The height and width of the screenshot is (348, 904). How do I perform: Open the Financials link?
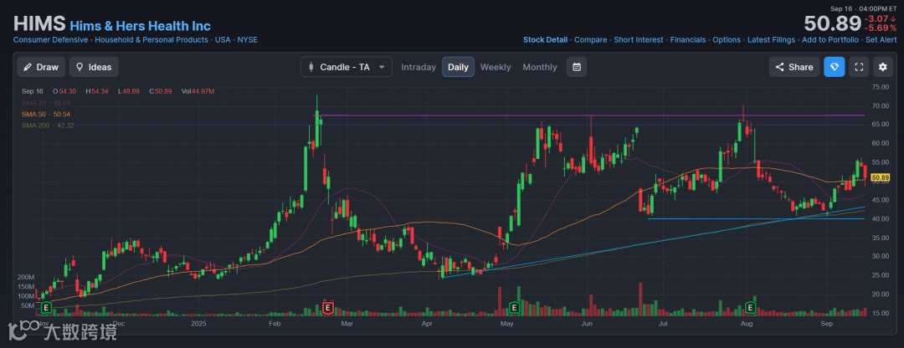688,40
